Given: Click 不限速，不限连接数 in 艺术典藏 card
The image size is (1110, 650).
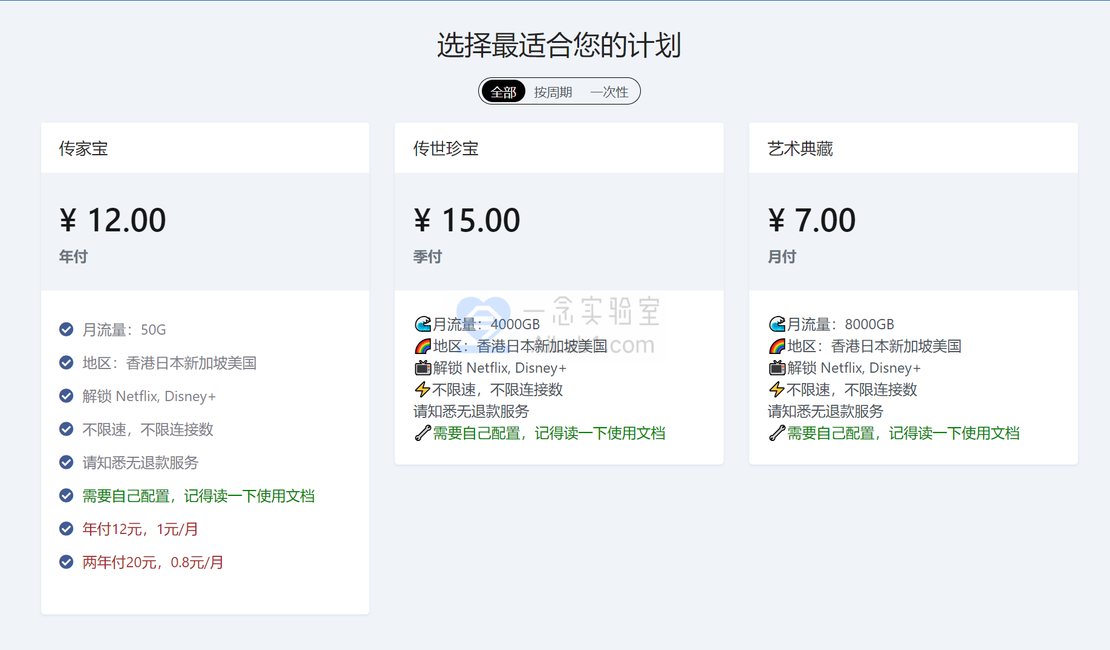Looking at the screenshot, I should (852, 390).
